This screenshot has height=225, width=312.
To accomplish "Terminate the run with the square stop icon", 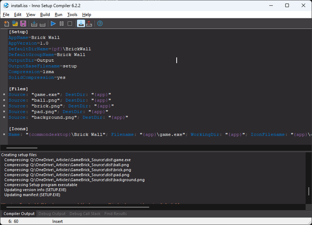I will [x=70, y=24].
